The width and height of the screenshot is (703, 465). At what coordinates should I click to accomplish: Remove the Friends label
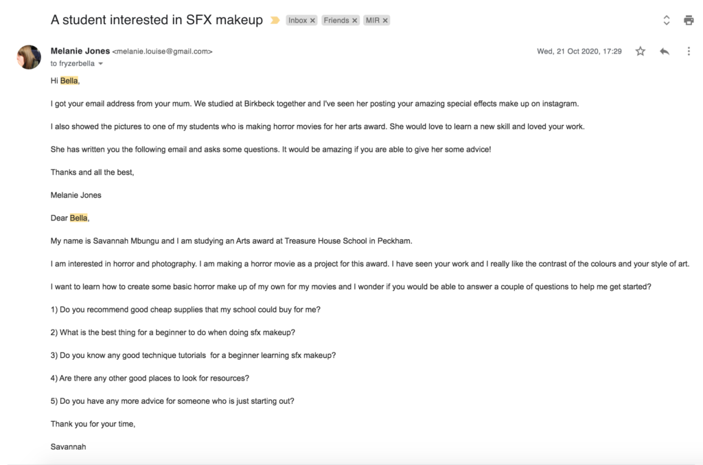click(x=354, y=21)
